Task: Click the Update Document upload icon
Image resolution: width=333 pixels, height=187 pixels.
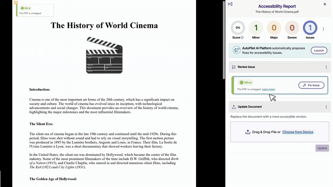Action: tap(234, 107)
